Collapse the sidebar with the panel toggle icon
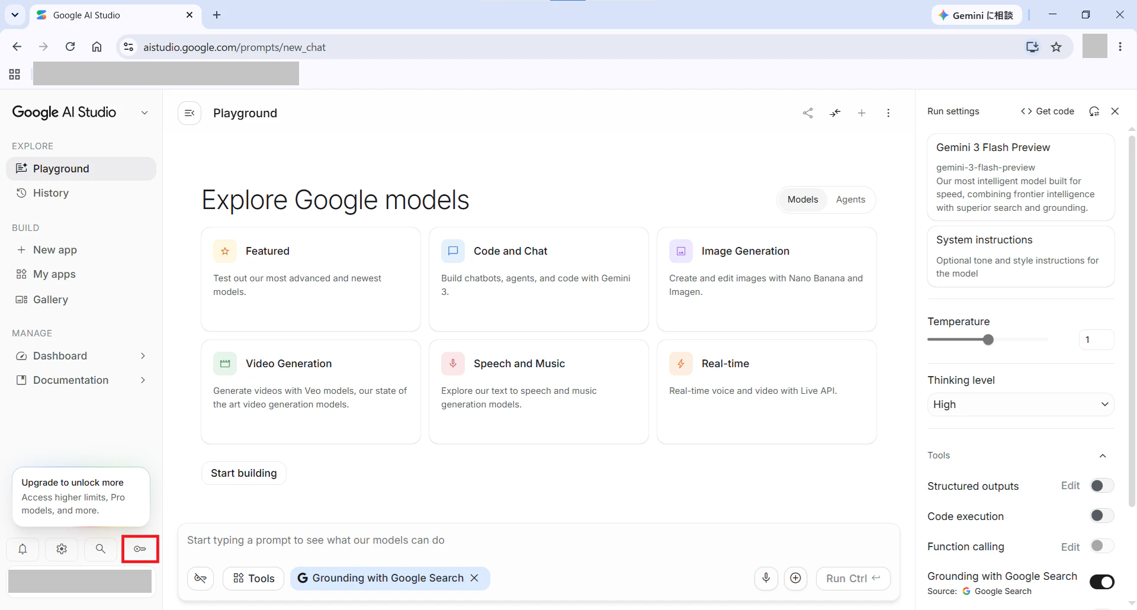 pyautogui.click(x=189, y=113)
